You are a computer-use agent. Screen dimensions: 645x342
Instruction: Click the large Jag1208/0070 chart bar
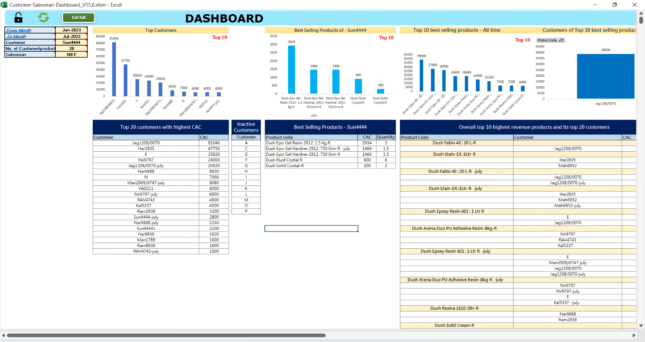605,76
